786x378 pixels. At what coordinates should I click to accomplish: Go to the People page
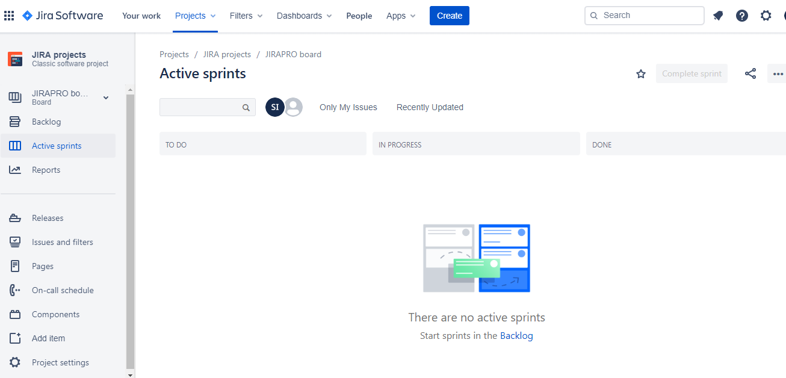click(359, 16)
